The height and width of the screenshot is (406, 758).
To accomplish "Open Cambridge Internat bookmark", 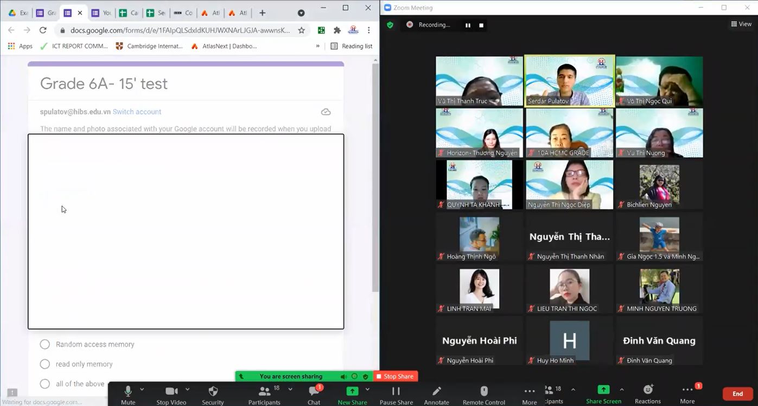I will [x=150, y=46].
